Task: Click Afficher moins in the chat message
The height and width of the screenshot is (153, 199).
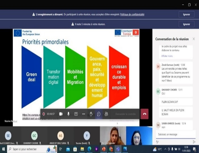Action: tap(167, 56)
